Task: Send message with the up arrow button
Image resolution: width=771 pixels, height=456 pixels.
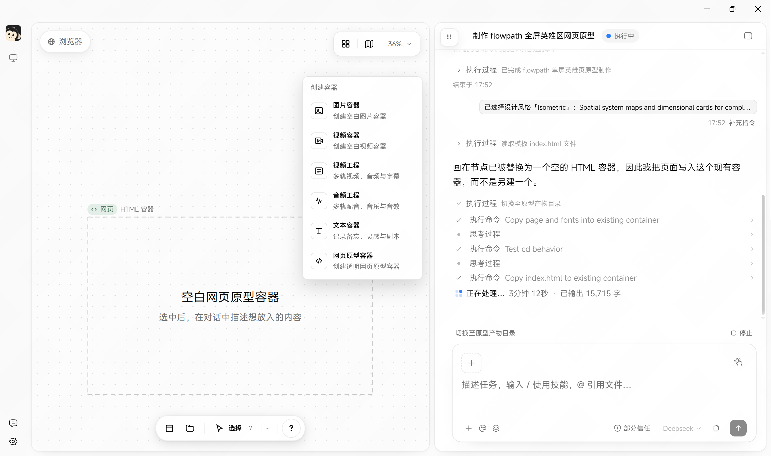Action: point(738,428)
